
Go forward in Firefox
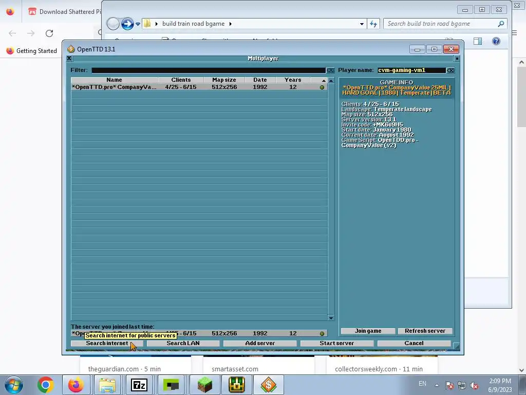31,33
